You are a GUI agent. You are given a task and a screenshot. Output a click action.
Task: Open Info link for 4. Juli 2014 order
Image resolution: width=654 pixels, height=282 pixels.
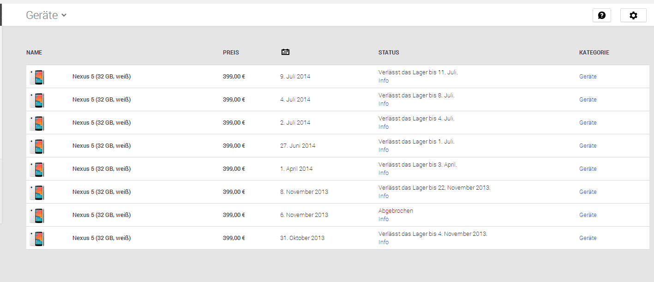coord(384,104)
